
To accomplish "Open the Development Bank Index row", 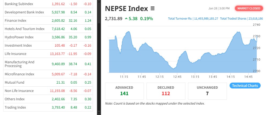I will pyautogui.click(x=24, y=12).
